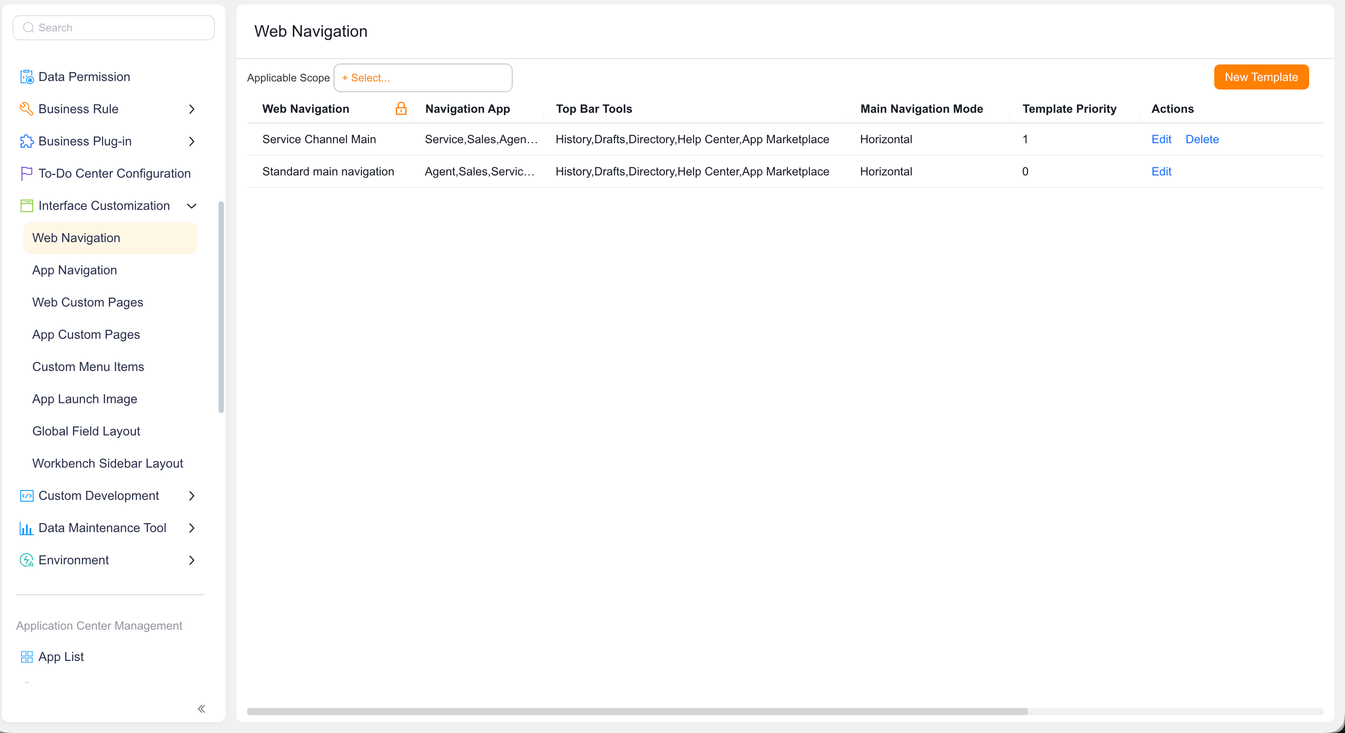
Task: Expand the Business Plug-in chevron
Action: coord(192,141)
